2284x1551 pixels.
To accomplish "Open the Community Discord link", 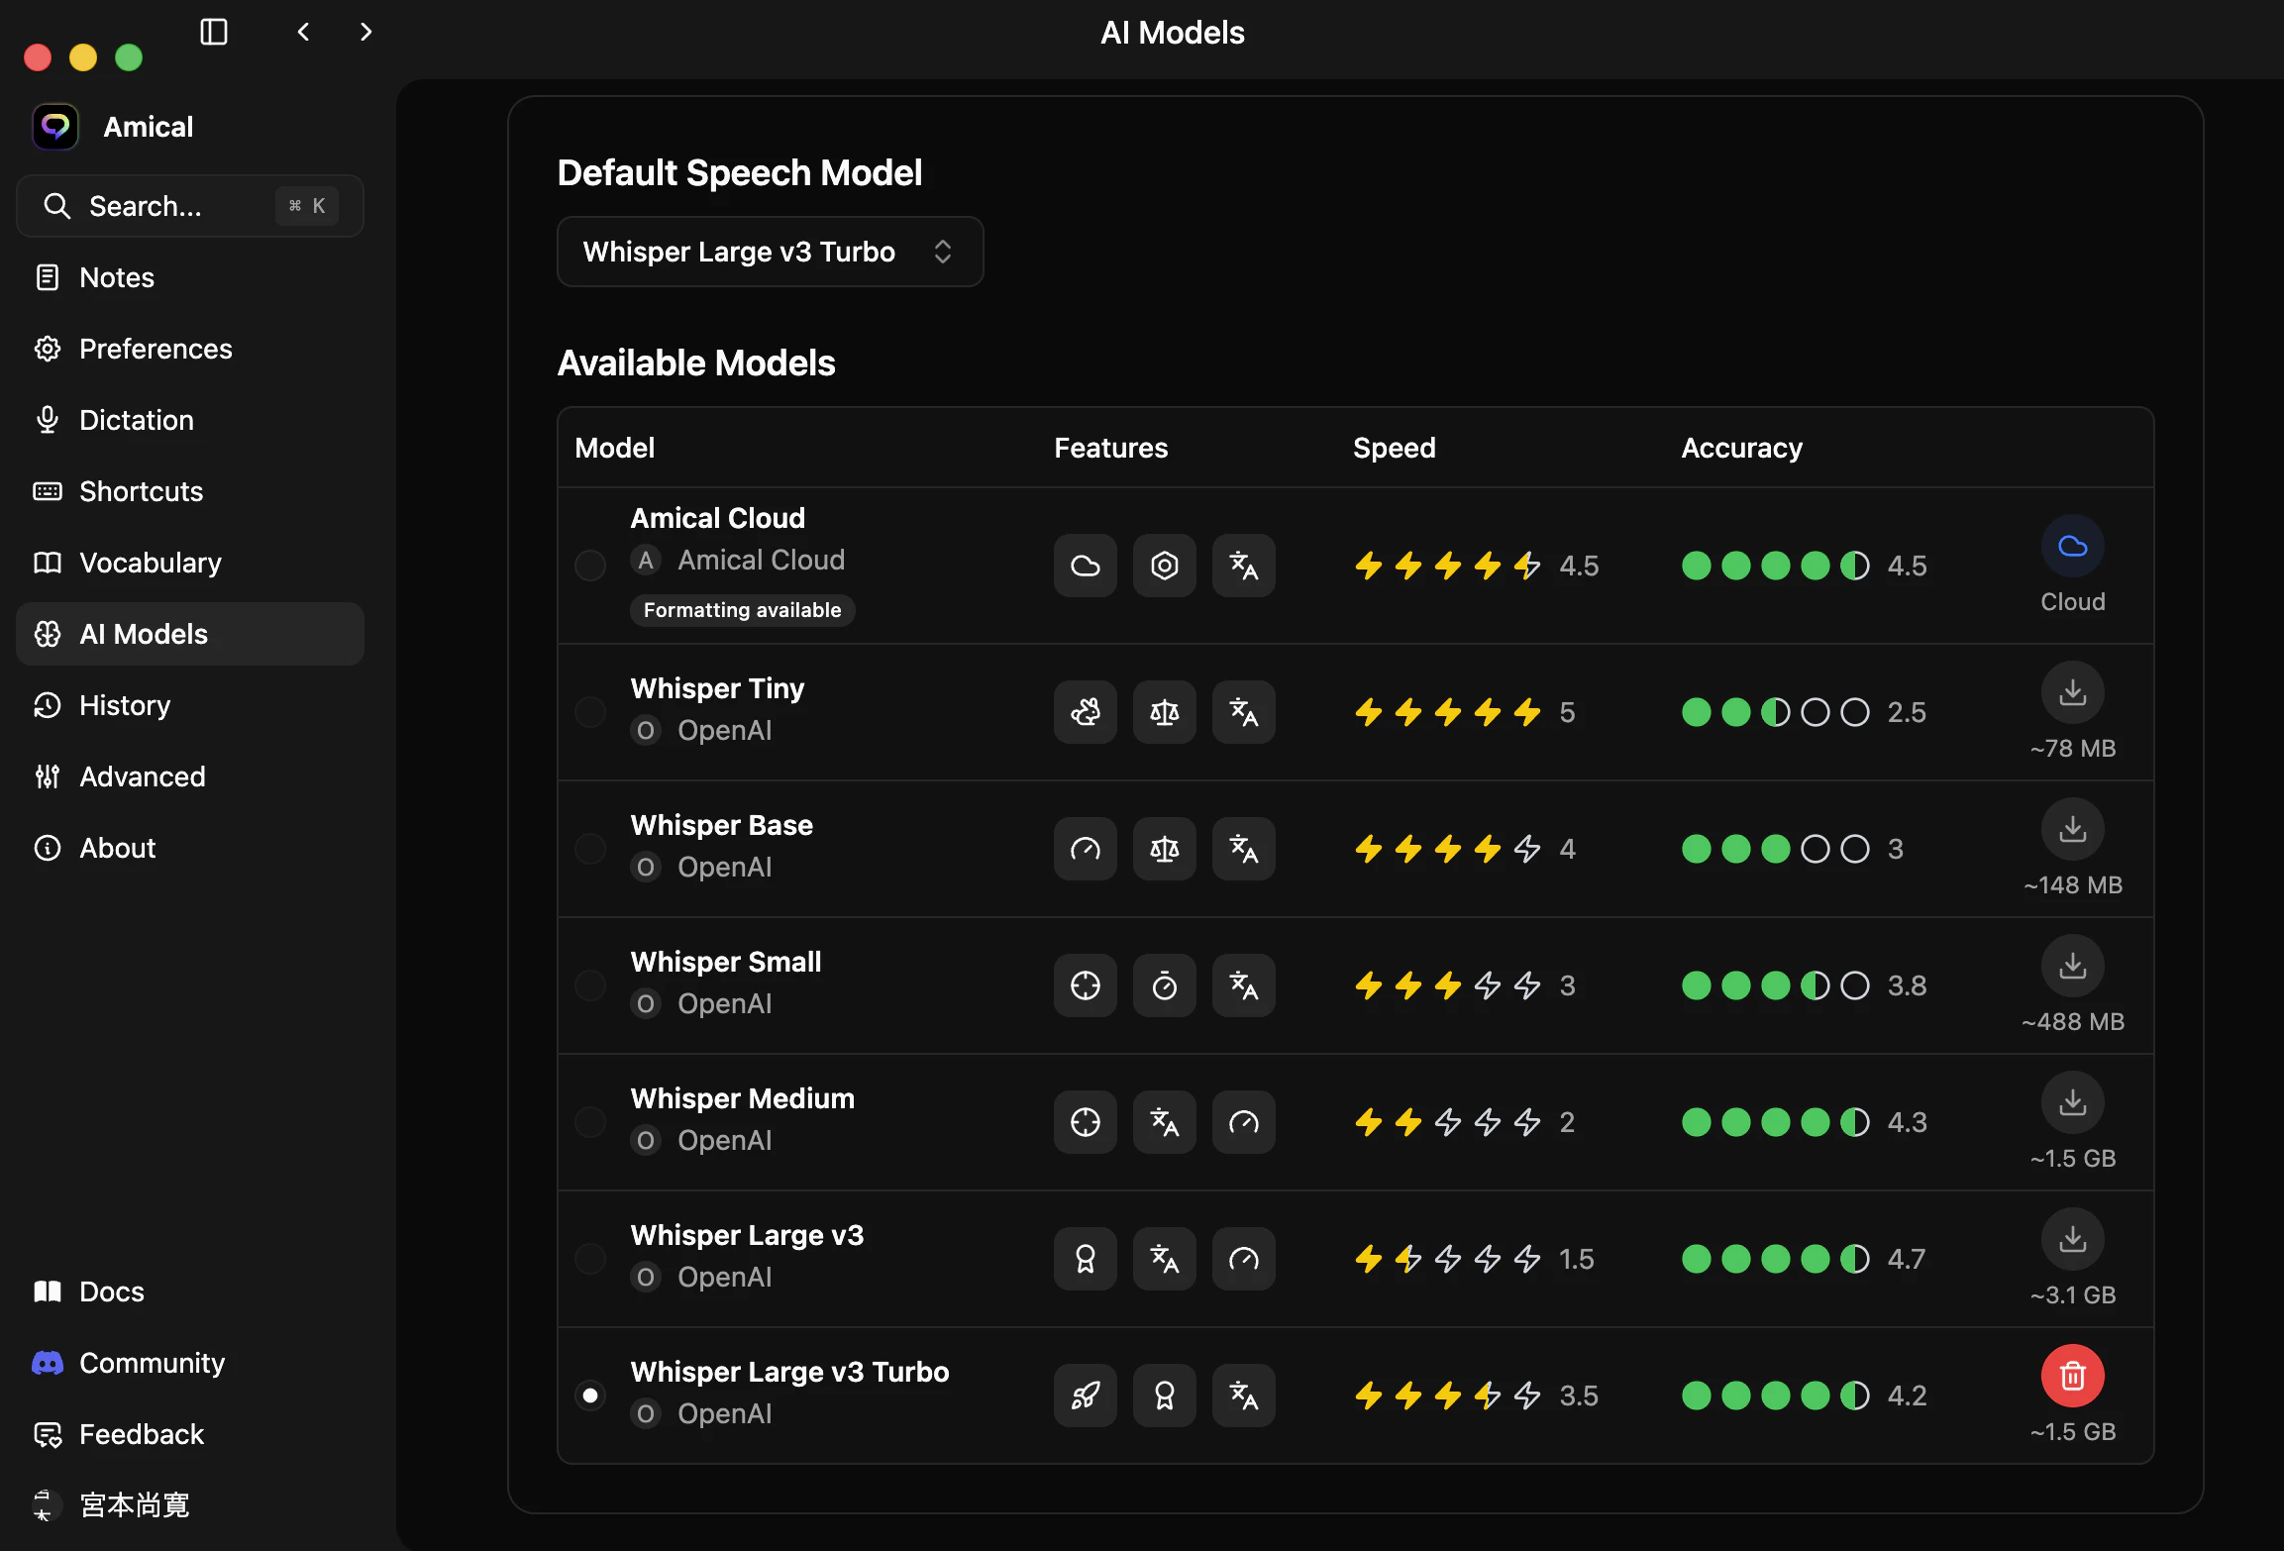I will click(190, 1363).
